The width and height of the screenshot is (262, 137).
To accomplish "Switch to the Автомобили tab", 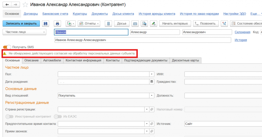I will coord(52,60).
